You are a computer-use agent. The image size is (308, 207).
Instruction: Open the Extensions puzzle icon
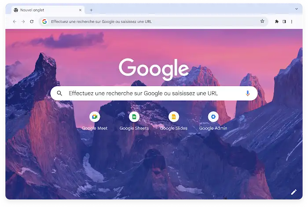277,22
